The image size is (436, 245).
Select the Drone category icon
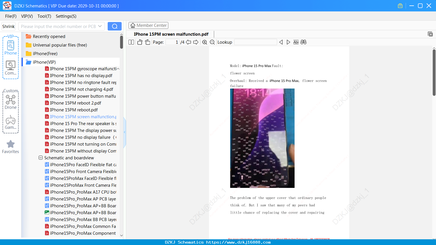tap(11, 102)
